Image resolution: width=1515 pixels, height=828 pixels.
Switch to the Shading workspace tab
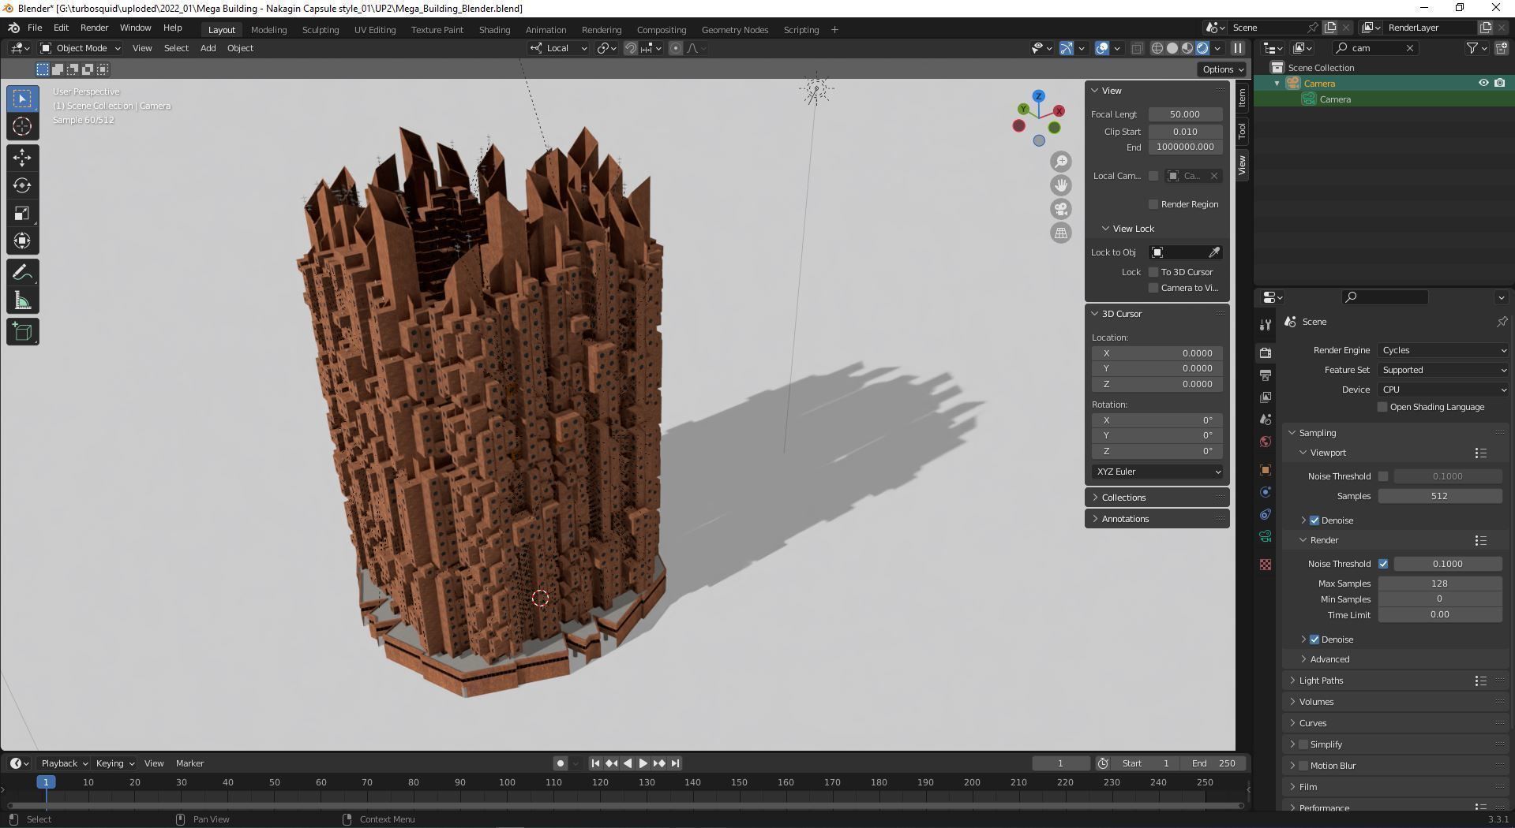coord(494,29)
